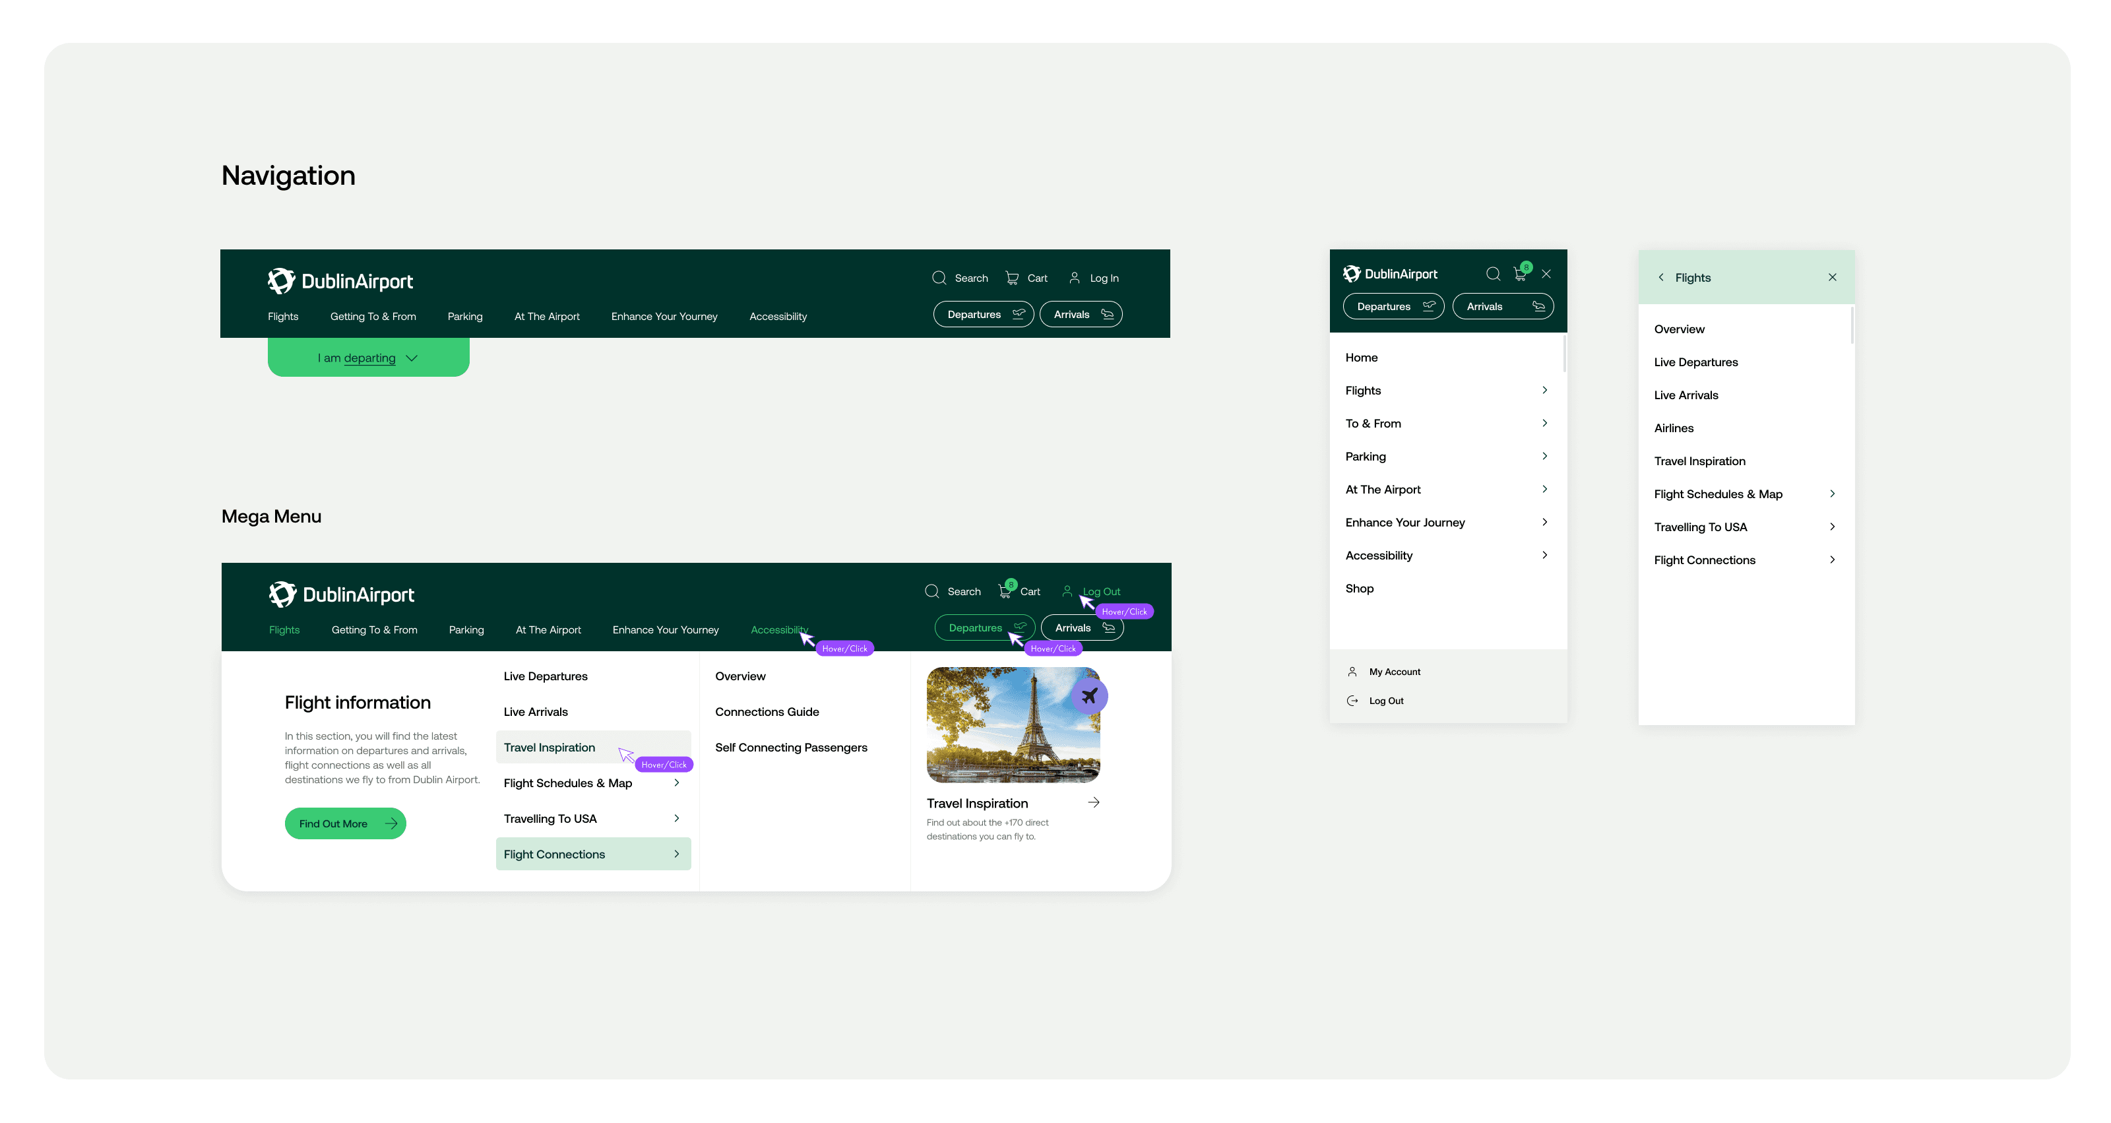The width and height of the screenshot is (2111, 1123).
Task: Click arrow next to Travel Inspiration card title
Action: pyautogui.click(x=1093, y=802)
